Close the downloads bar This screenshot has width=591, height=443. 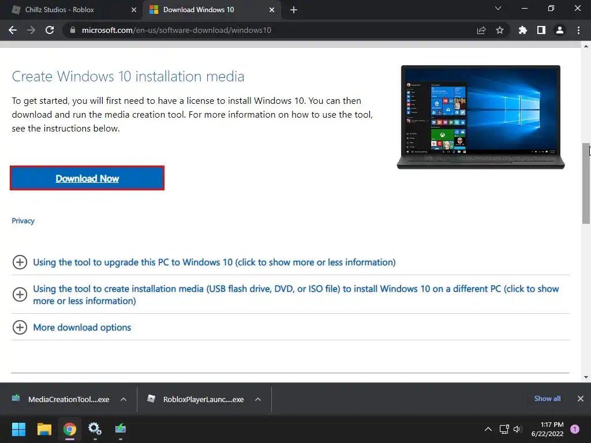coord(581,399)
